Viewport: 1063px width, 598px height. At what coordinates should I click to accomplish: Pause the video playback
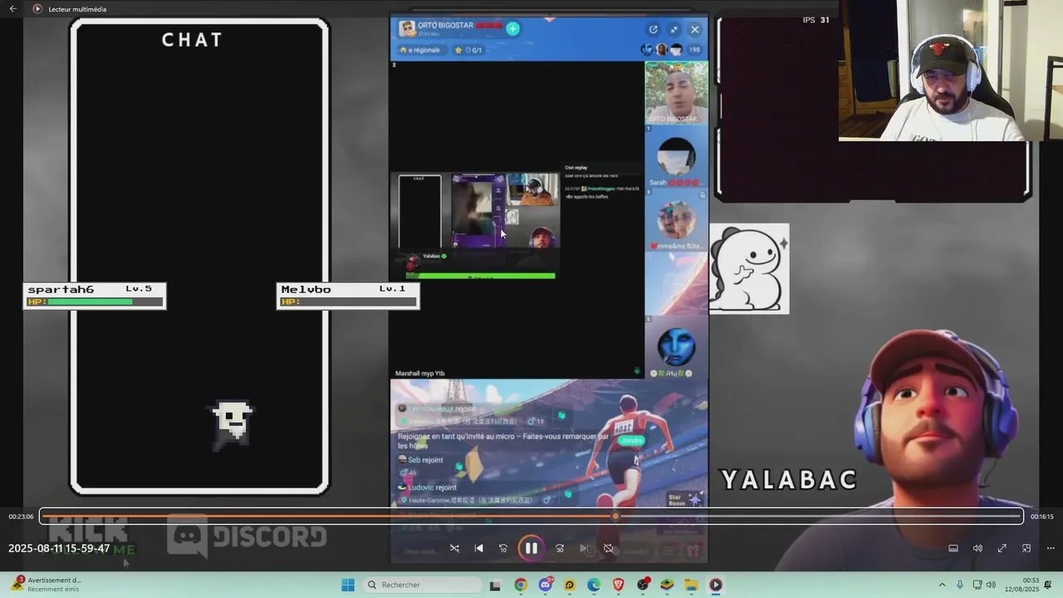pyautogui.click(x=531, y=548)
